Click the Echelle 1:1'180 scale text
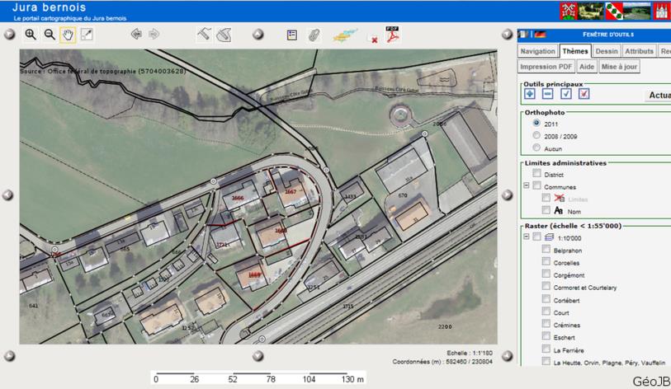The width and height of the screenshot is (671, 389). (x=470, y=353)
